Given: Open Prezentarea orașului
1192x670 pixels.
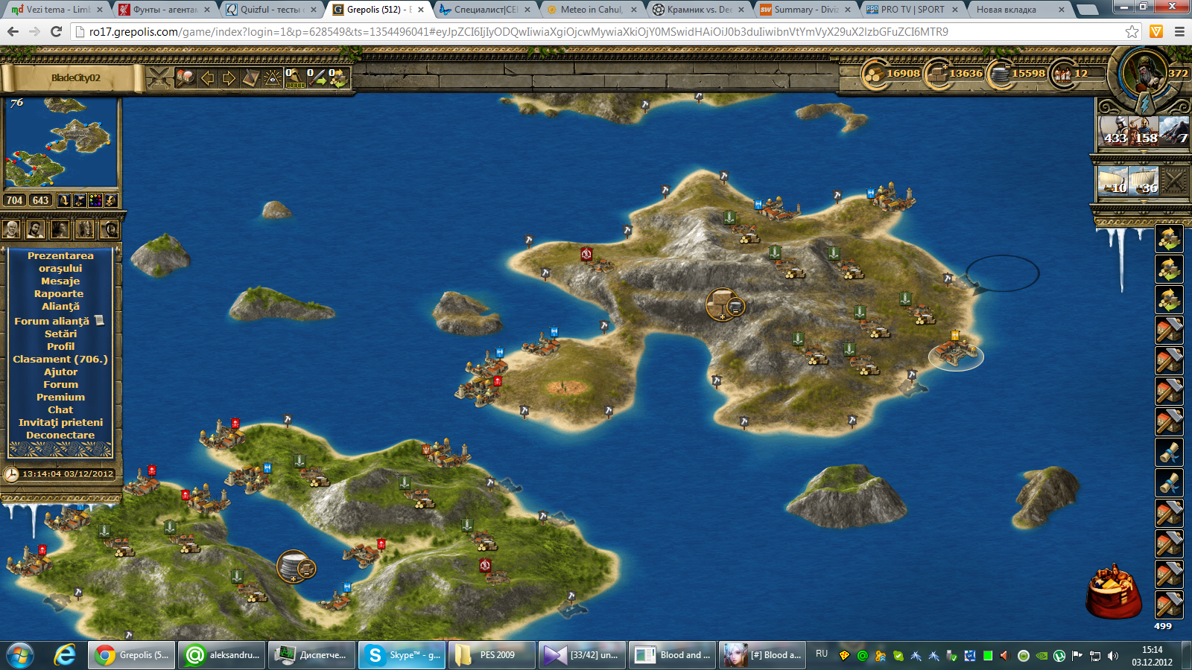Looking at the screenshot, I should tap(60, 262).
